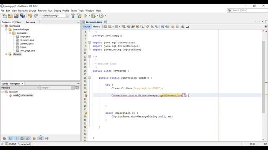This screenshot has width=268, height=150.
Task: Toggle Show Static Members filter in Navigator
Action: click(16, 138)
